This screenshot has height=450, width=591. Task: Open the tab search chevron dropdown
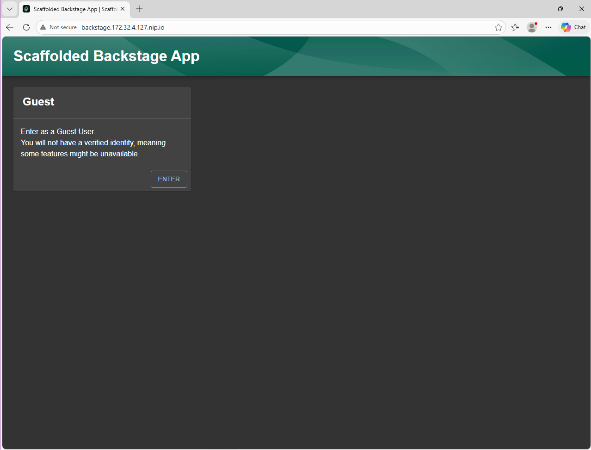click(10, 9)
